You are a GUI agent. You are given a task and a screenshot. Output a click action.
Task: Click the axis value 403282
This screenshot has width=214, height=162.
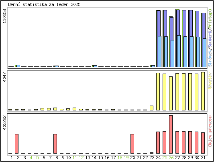coord(4,122)
